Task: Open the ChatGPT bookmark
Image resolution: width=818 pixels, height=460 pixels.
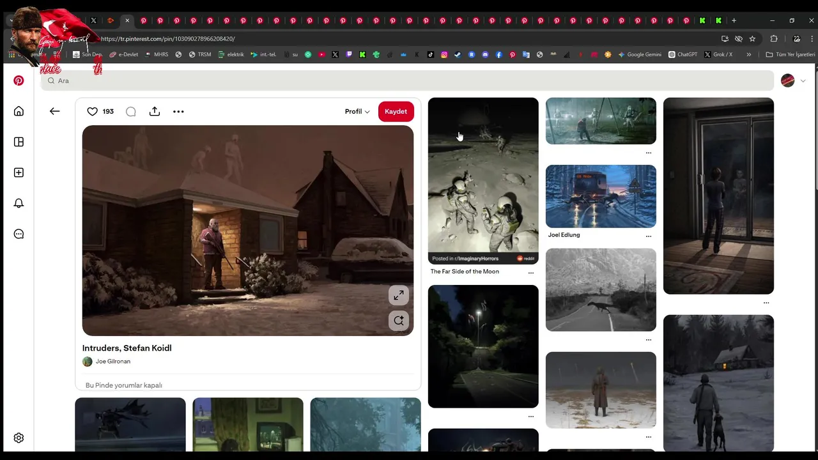Action: point(683,55)
